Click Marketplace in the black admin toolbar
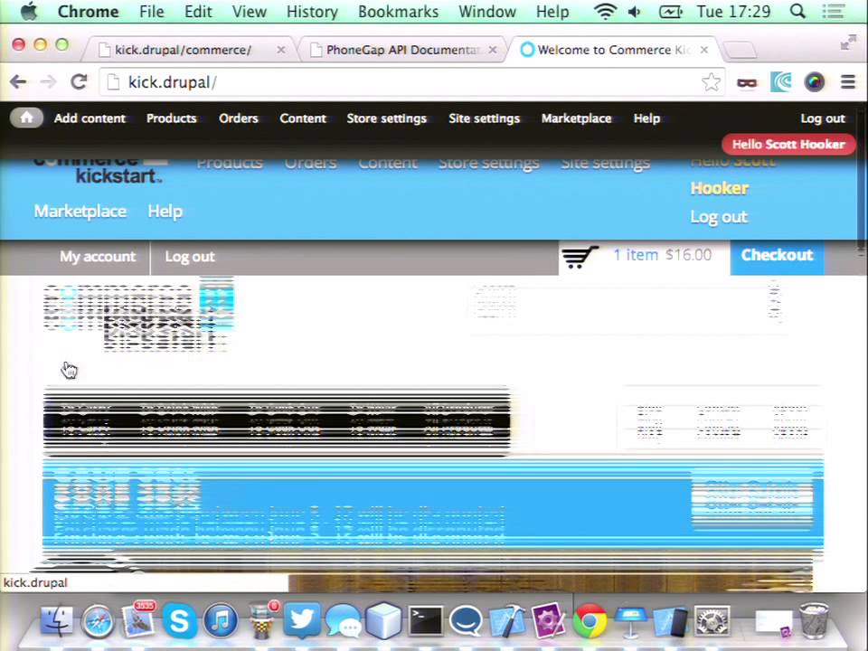This screenshot has width=868, height=651. pos(576,118)
